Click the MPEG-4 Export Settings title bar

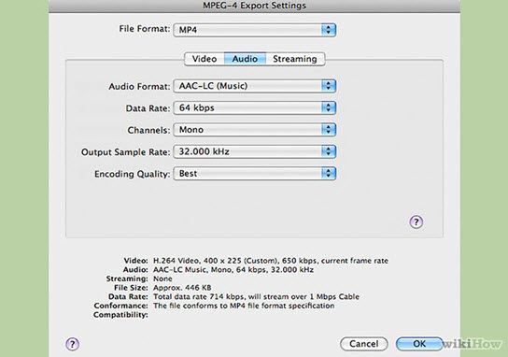pos(254,6)
